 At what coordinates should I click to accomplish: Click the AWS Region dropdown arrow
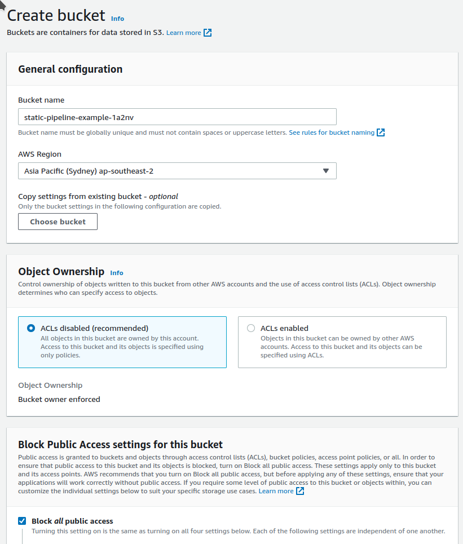[x=325, y=171]
